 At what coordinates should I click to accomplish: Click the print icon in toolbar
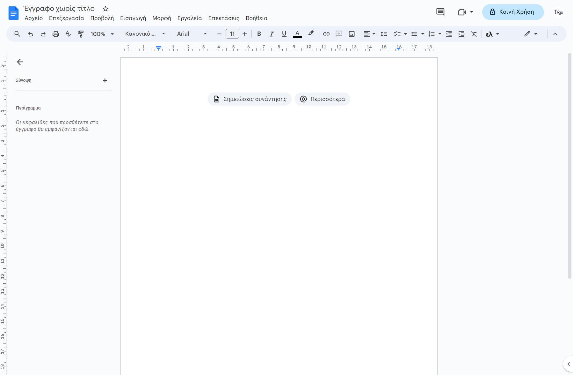[56, 34]
